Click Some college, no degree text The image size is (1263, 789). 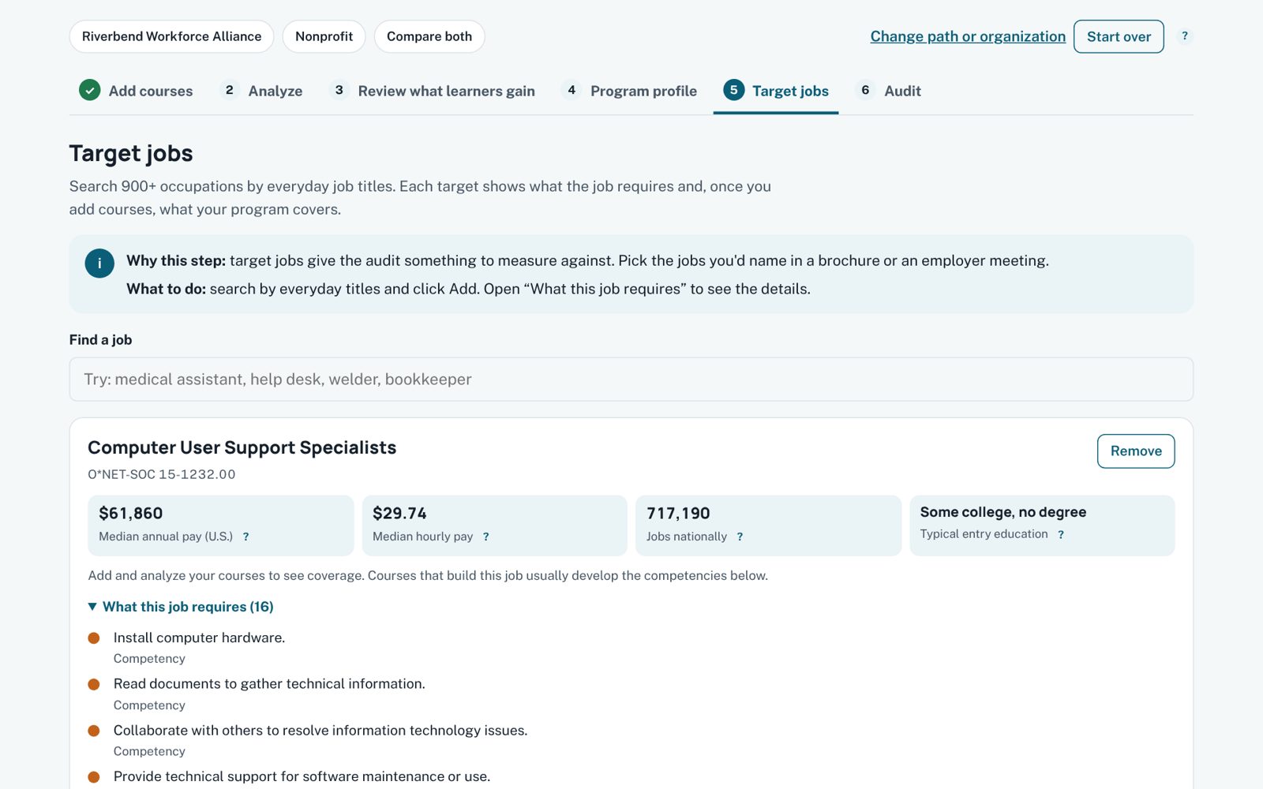1003,512
